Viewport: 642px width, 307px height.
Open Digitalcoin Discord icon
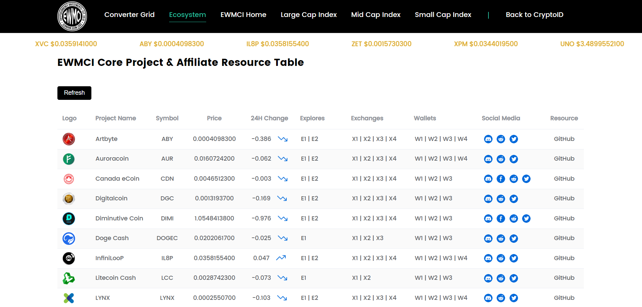click(x=488, y=199)
